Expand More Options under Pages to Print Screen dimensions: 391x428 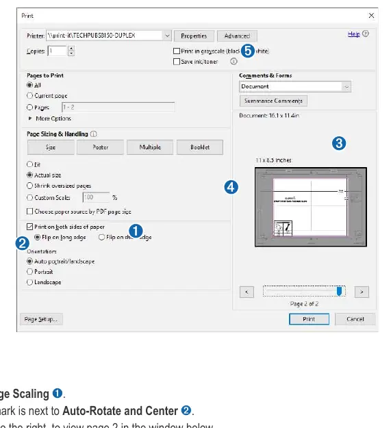click(30, 118)
